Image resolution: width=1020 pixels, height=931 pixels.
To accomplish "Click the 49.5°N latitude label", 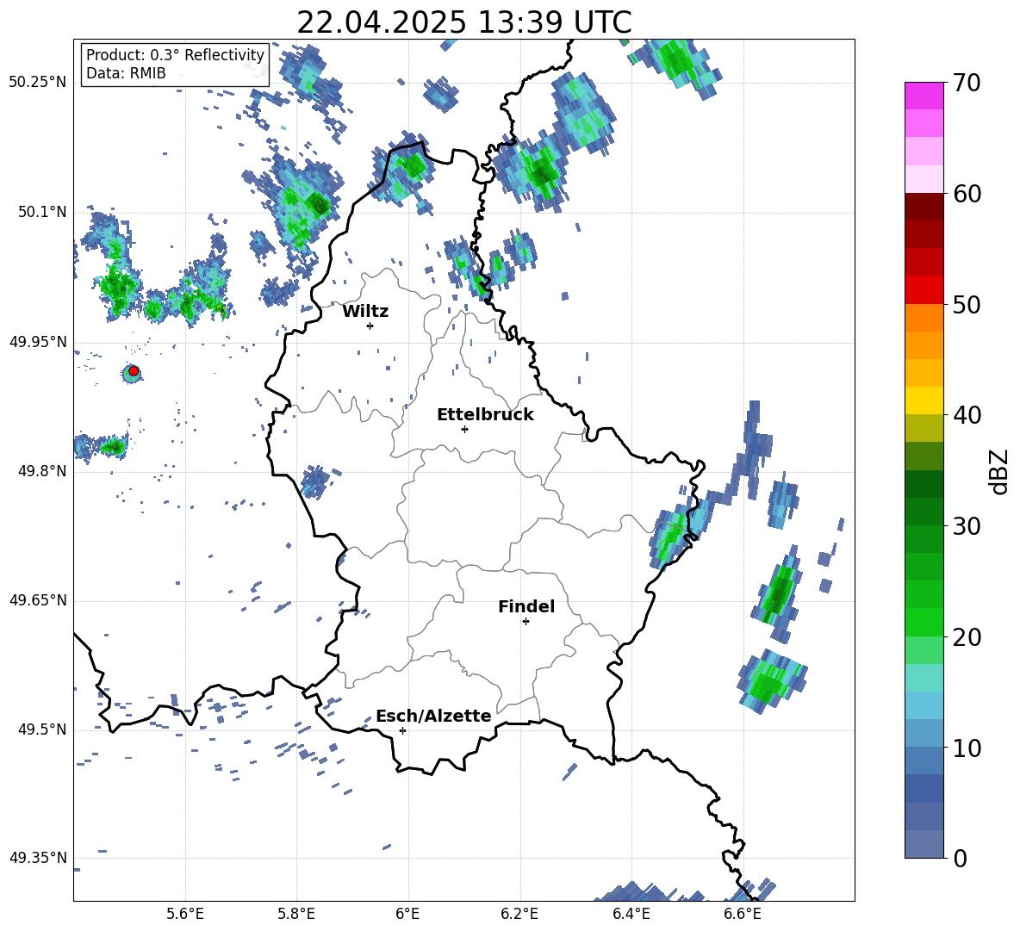I will coord(42,729).
